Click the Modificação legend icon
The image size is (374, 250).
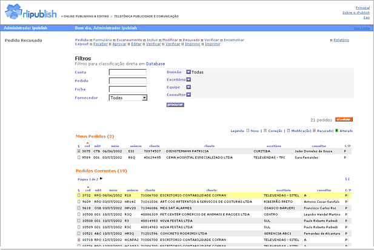[289, 131]
